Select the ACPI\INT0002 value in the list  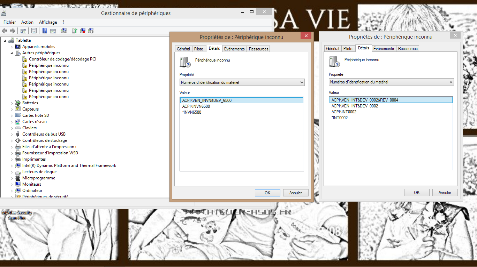tap(344, 112)
